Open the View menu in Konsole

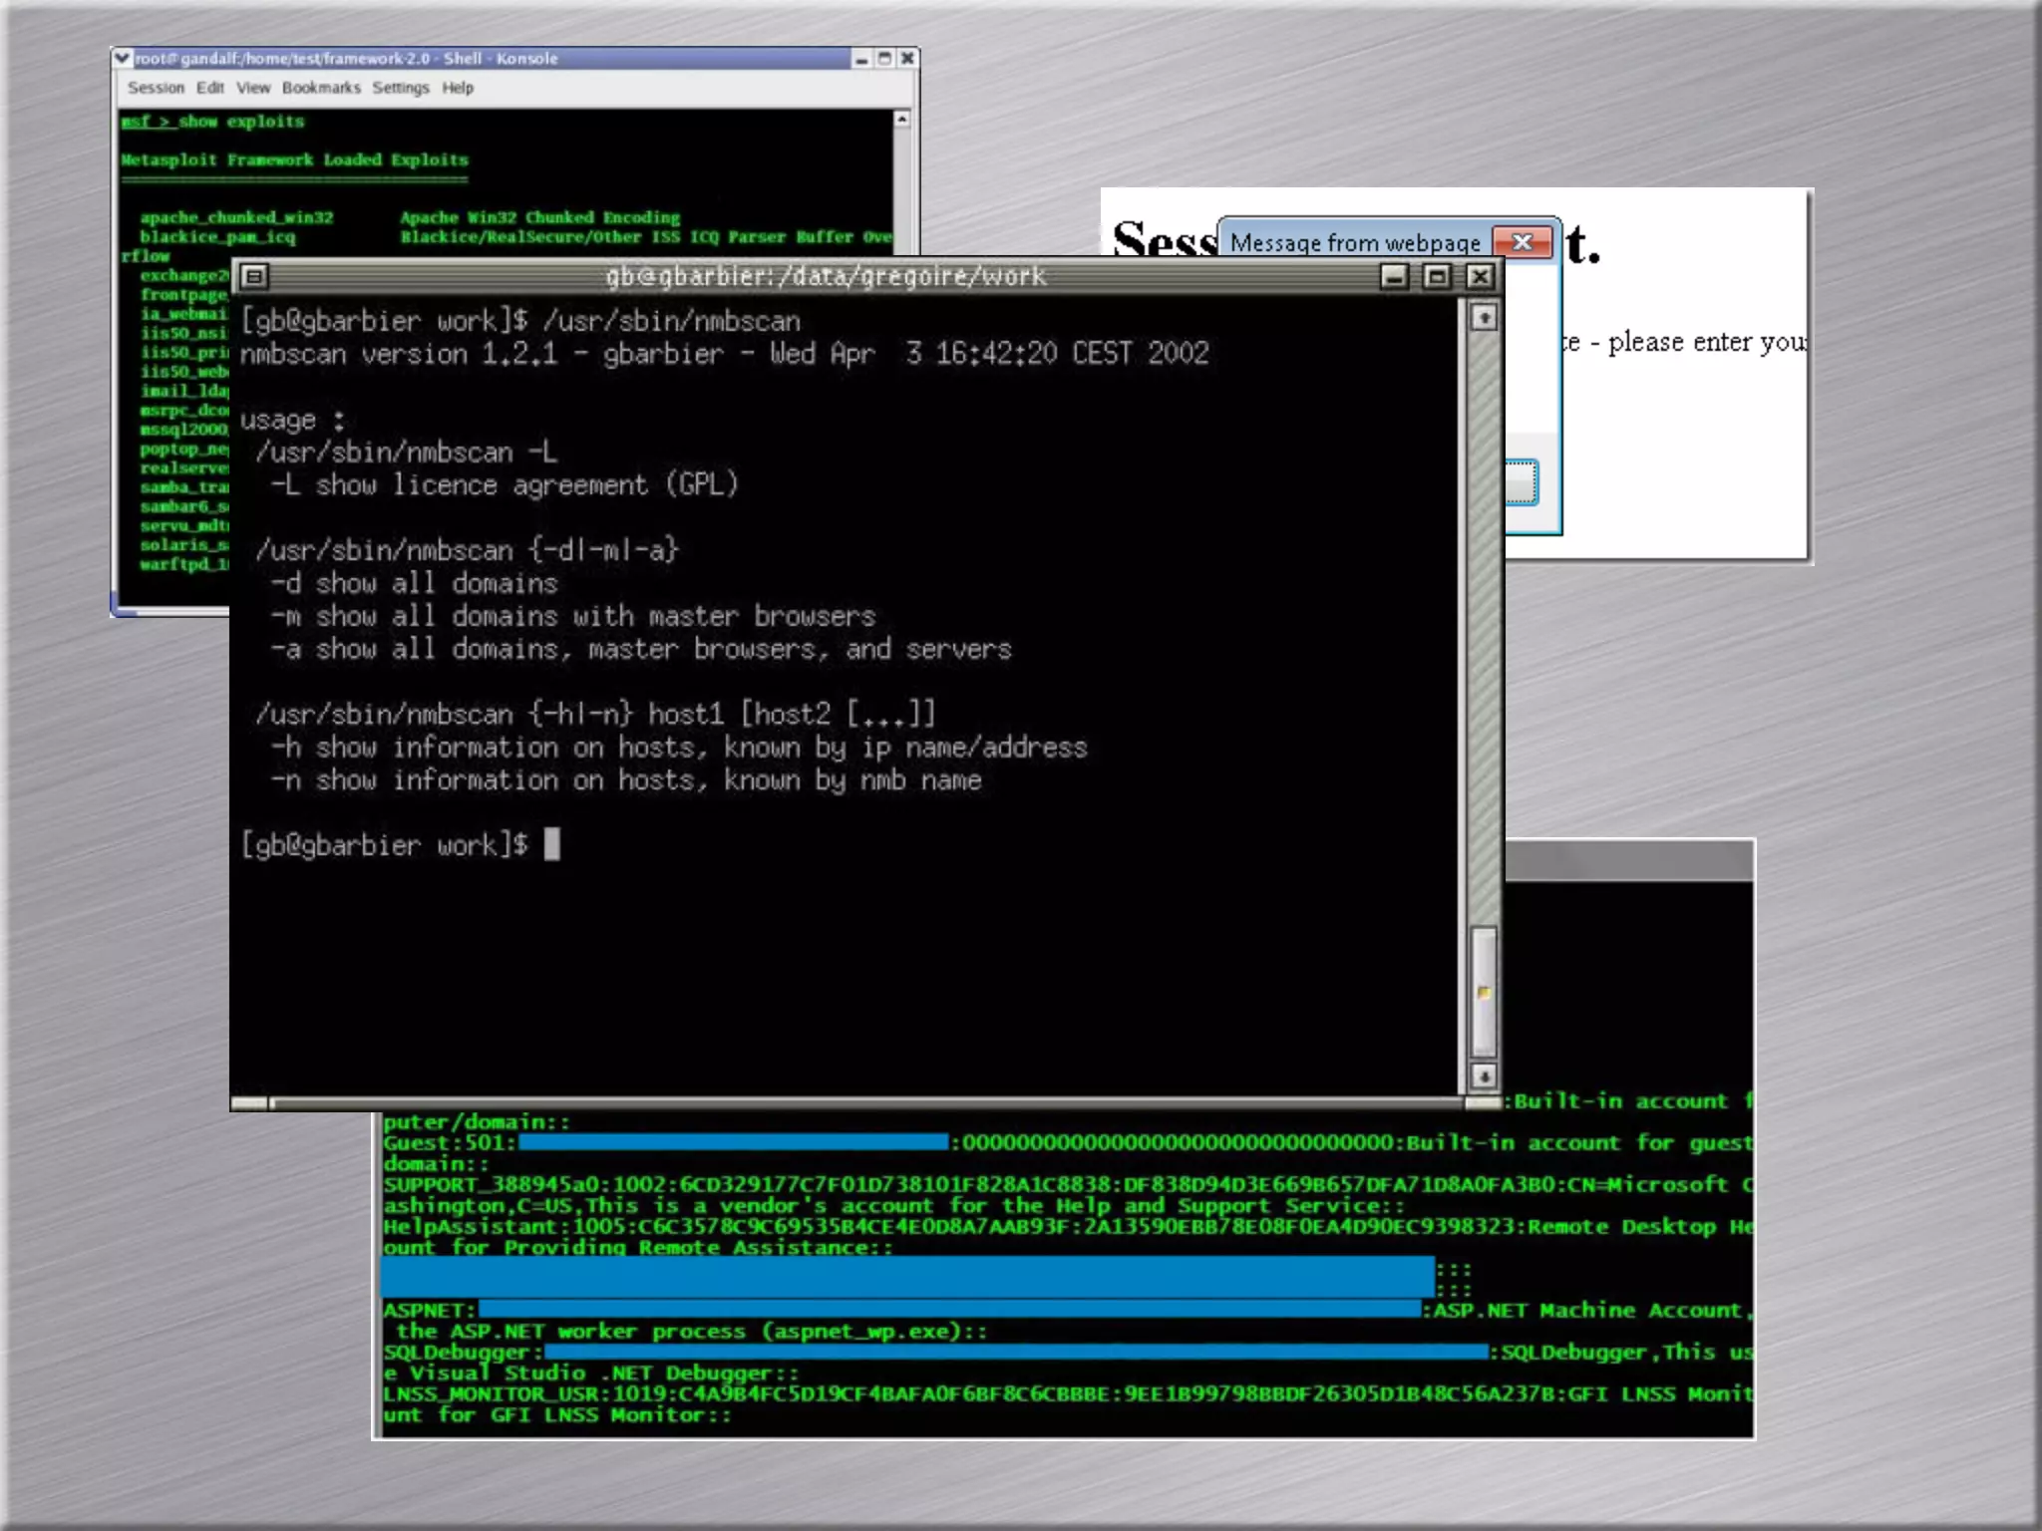(x=253, y=88)
